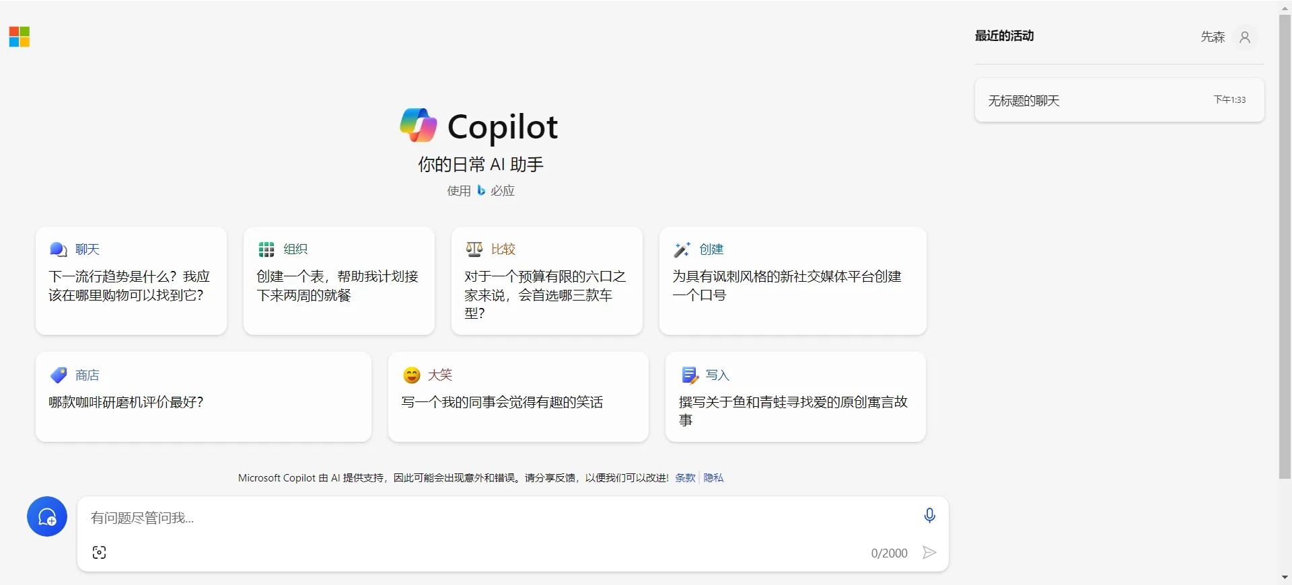Click the vertical scrollbar thumb

pyautogui.click(x=1285, y=247)
